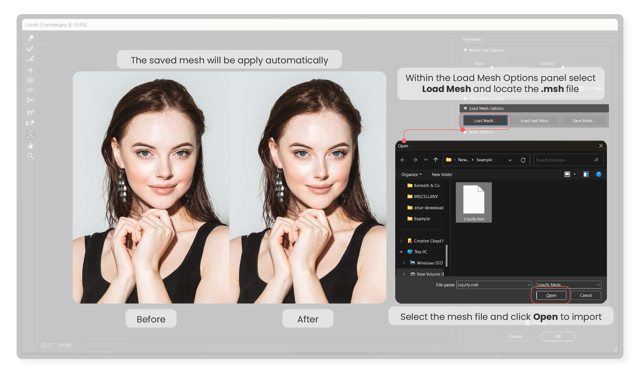Go forward in the Open dialog

415,160
